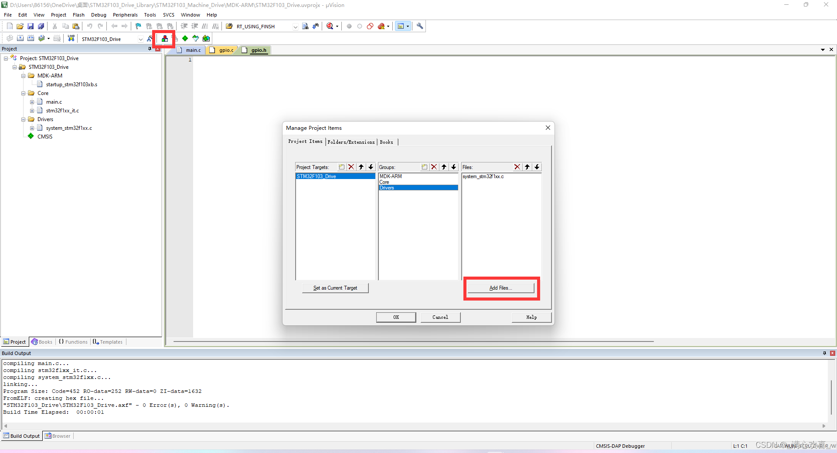Rebuild all target files with the Rebuild icon
This screenshot has height=453, width=837.
tap(31, 38)
